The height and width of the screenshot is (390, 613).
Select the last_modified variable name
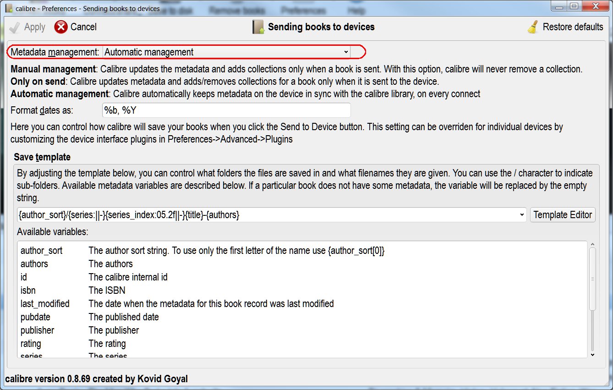(45, 304)
